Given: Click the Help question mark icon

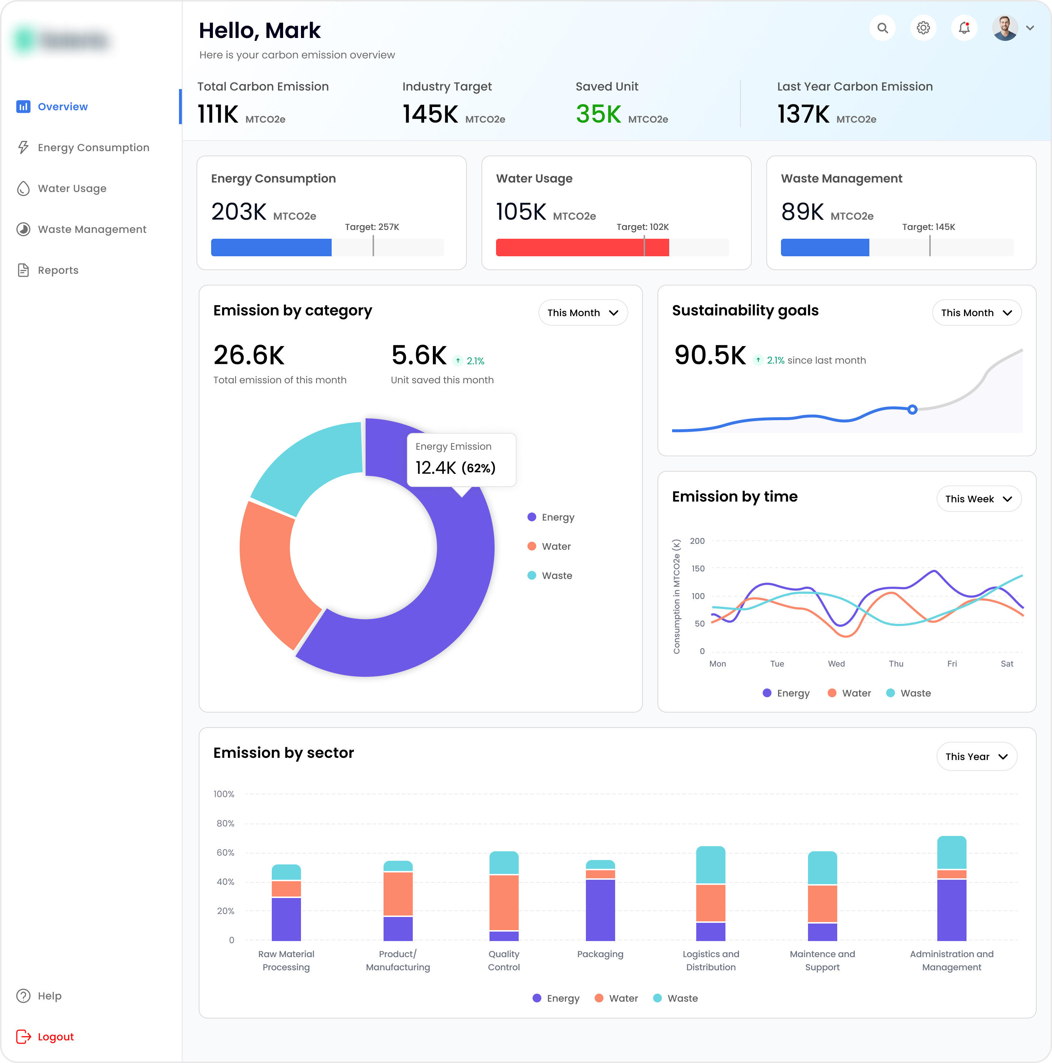Looking at the screenshot, I should [23, 995].
